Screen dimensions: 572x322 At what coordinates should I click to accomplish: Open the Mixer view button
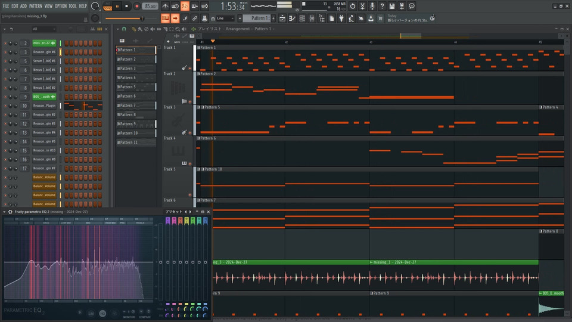tap(312, 18)
